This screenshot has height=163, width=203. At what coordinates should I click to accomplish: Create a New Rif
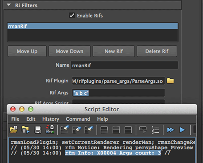(114, 51)
